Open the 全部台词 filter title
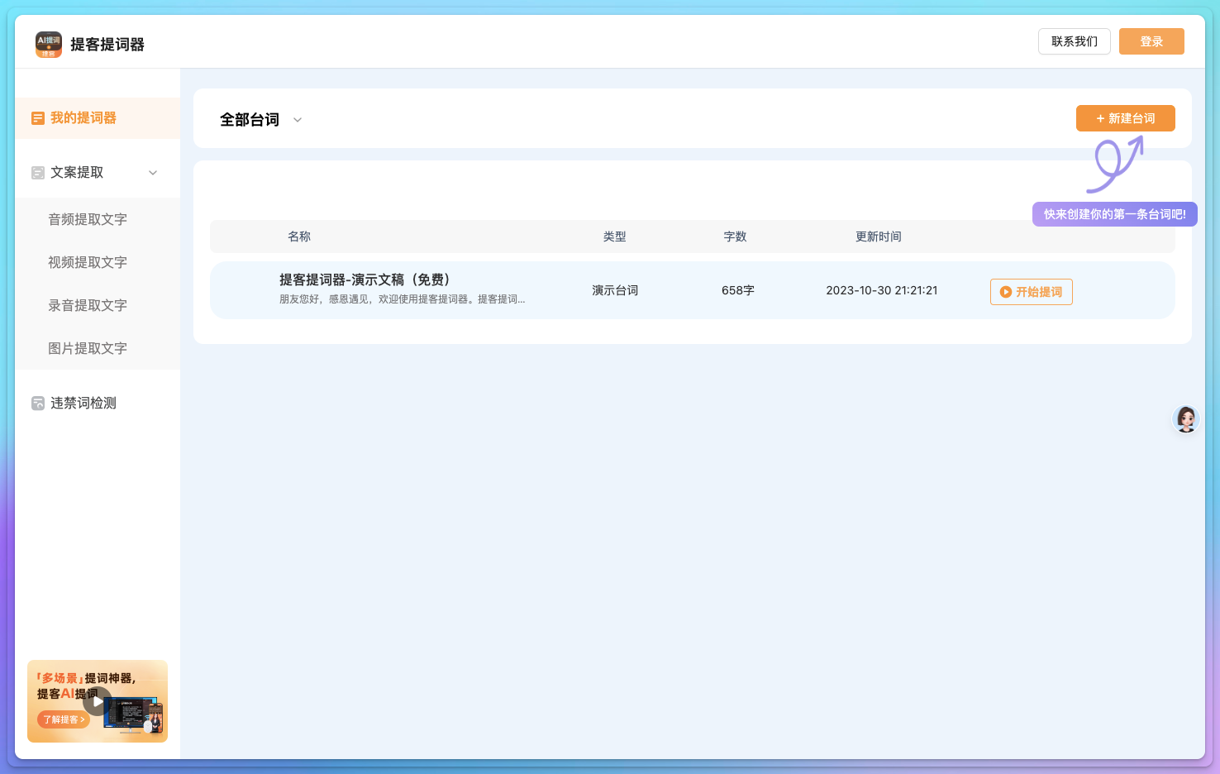1220x774 pixels. coord(250,120)
